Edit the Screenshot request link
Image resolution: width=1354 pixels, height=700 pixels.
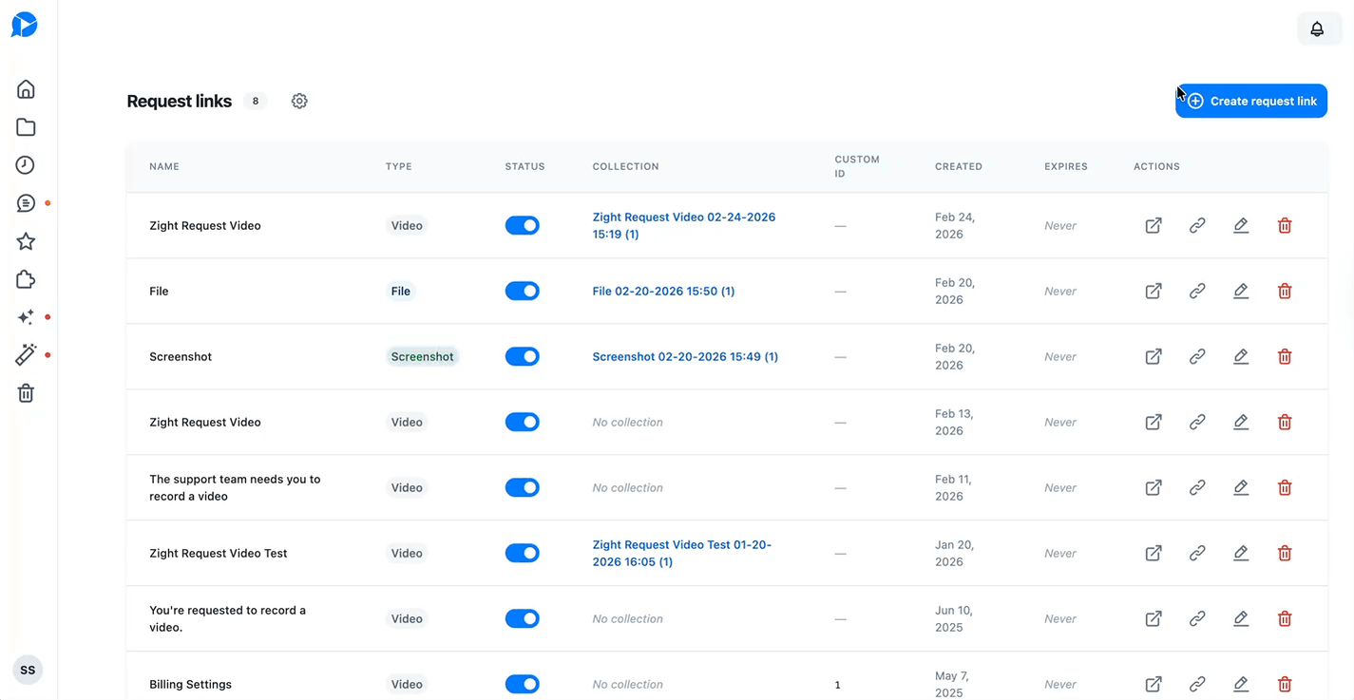coord(1241,356)
